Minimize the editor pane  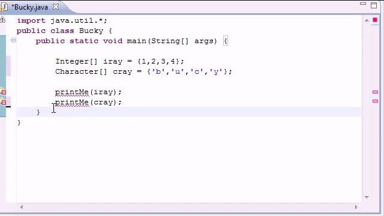pos(363,4)
